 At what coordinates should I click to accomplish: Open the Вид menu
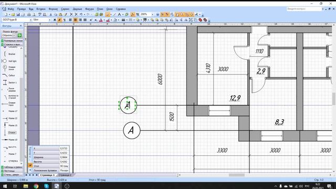click(31, 9)
